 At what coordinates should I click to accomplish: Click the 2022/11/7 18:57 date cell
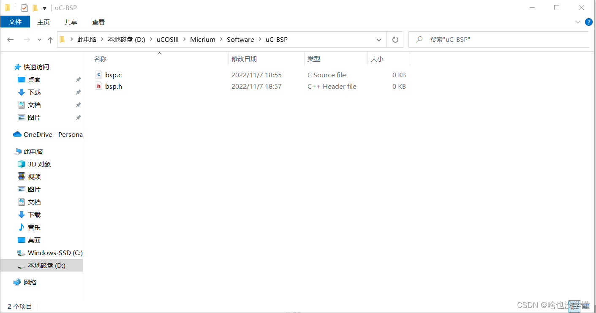point(256,86)
